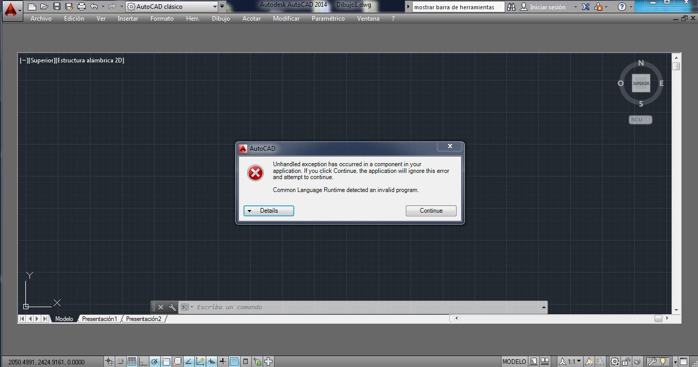Click the MODELO status bar button
The image size is (698, 367).
(514, 361)
